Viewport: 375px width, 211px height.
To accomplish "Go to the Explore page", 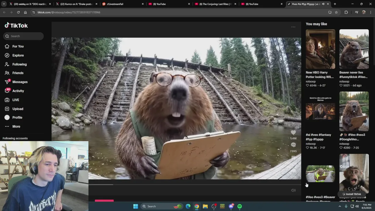I will [18, 55].
